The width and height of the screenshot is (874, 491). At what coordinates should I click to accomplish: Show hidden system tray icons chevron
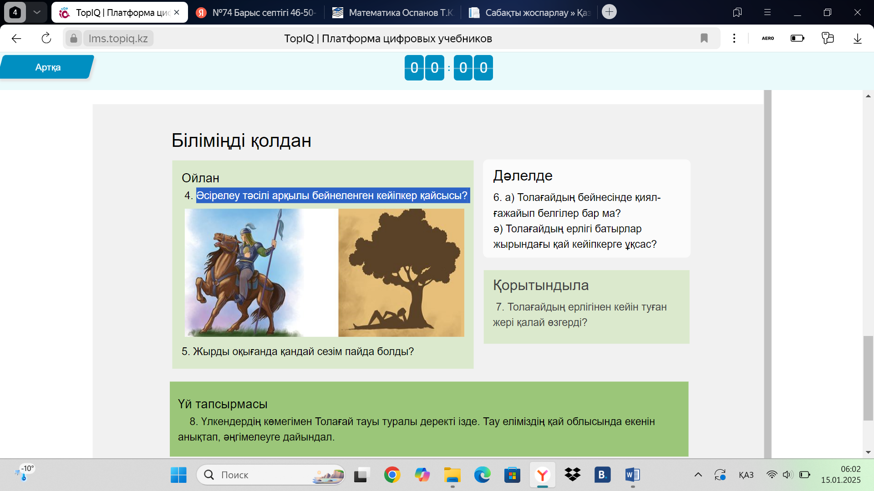pyautogui.click(x=698, y=475)
